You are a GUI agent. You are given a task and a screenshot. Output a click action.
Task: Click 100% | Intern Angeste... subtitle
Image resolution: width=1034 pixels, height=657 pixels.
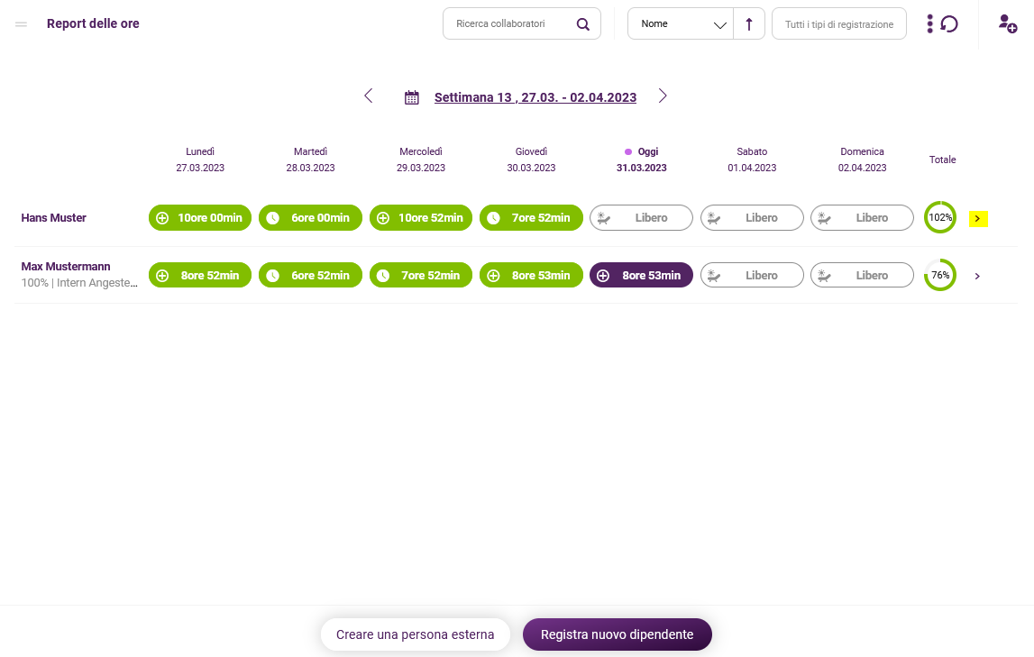tap(79, 283)
